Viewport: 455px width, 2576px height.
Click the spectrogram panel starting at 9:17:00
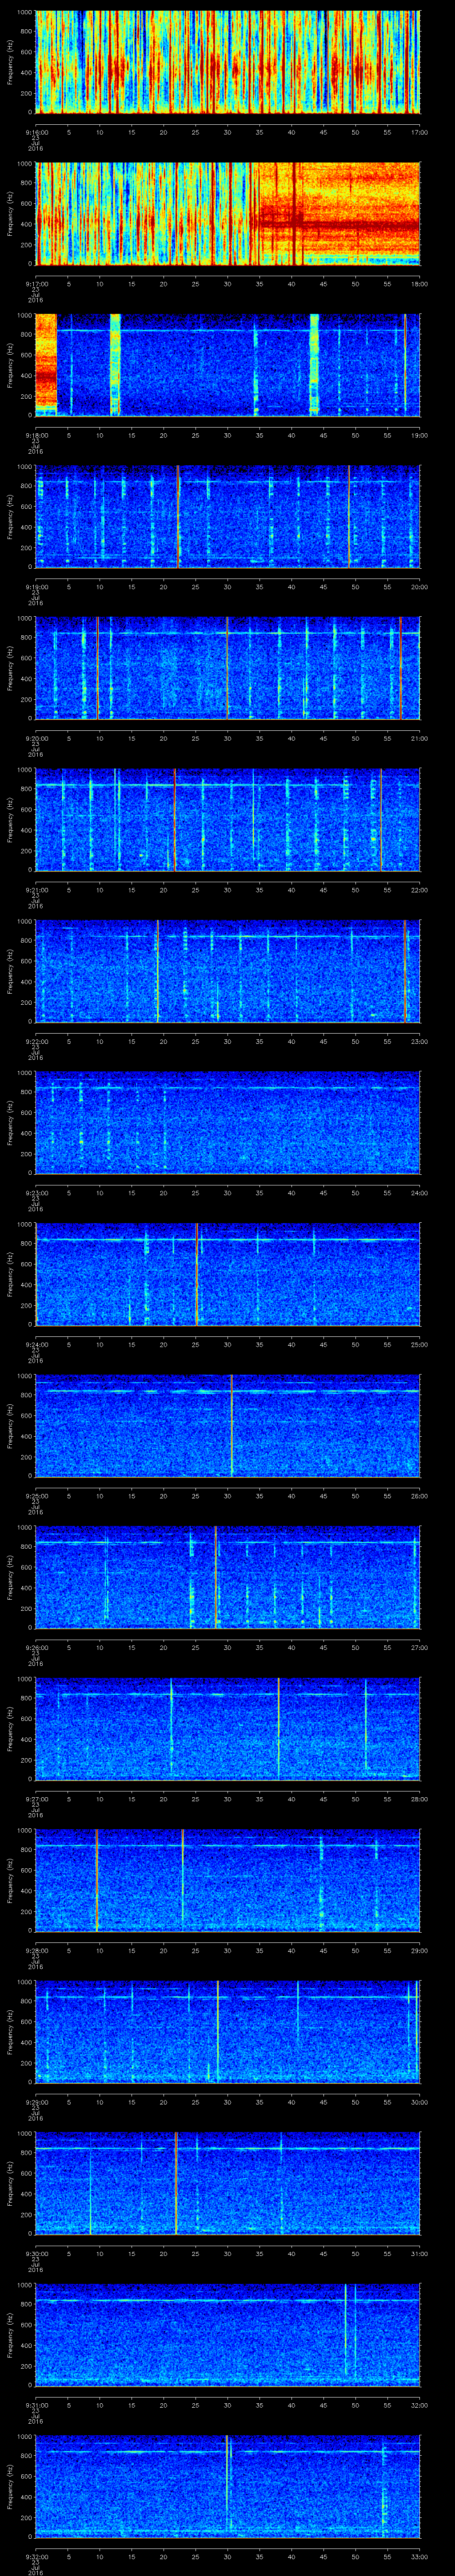click(227, 214)
